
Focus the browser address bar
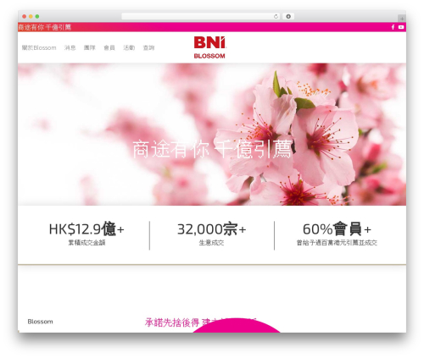coord(197,16)
